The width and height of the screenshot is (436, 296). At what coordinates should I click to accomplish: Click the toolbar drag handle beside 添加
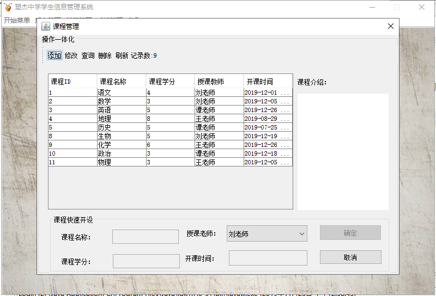[x=43, y=55]
